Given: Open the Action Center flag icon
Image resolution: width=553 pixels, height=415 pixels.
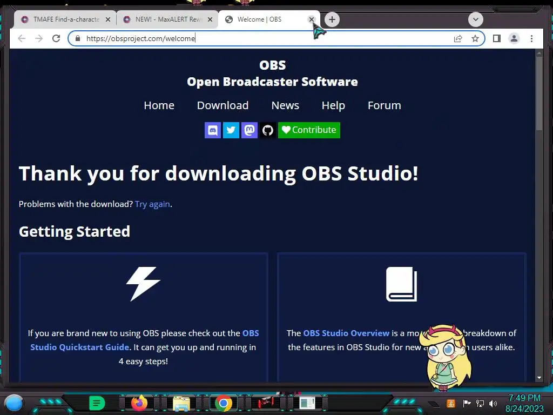Looking at the screenshot, I should click(x=467, y=403).
